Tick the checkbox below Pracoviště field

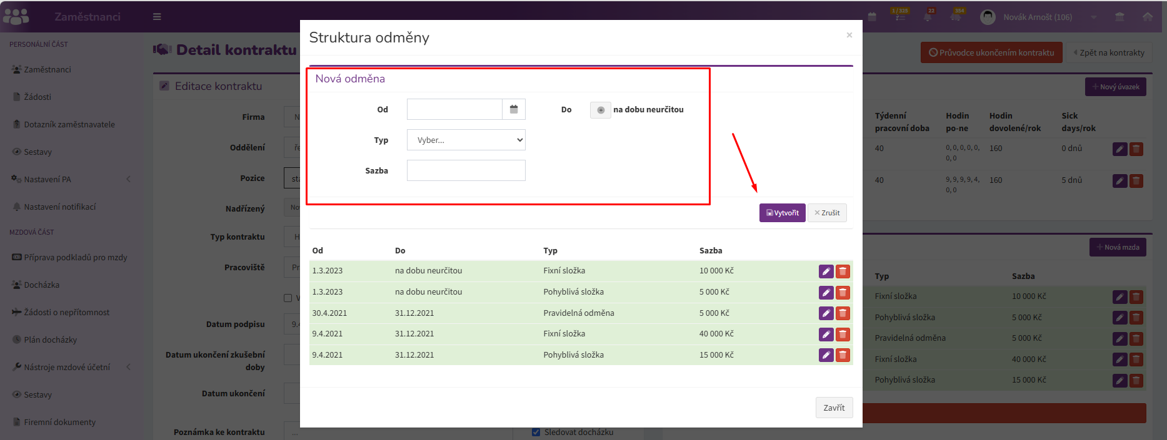[288, 298]
